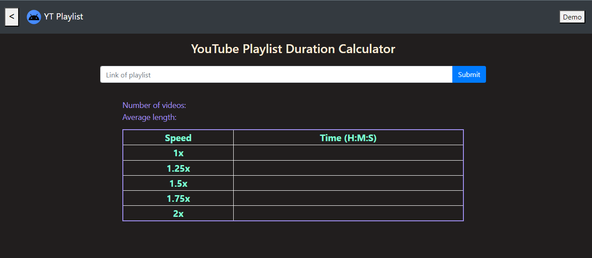Viewport: 592px width, 258px height.
Task: Click the YouTube Playlist Duration Calculator heading
Action: click(x=293, y=49)
